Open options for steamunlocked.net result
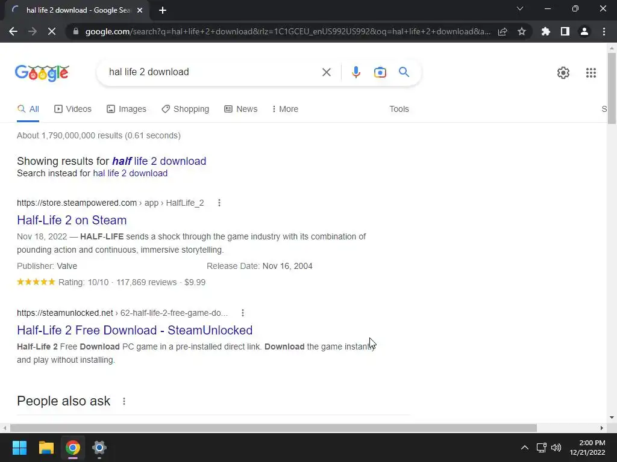 click(x=243, y=313)
